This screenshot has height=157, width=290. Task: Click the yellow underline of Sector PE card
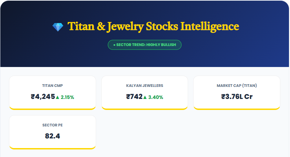pyautogui.click(x=52, y=148)
